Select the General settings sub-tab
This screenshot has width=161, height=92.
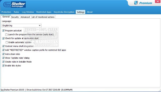(x=6, y=17)
